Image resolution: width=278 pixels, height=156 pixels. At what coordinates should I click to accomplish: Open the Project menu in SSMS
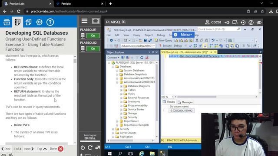coord(149,35)
